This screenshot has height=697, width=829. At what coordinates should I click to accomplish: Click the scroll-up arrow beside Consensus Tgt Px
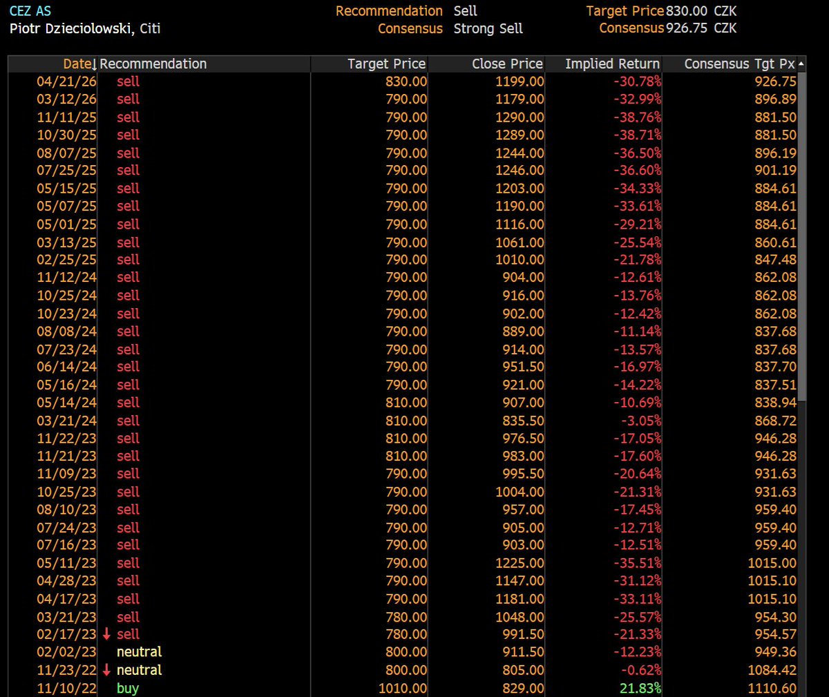pyautogui.click(x=801, y=64)
